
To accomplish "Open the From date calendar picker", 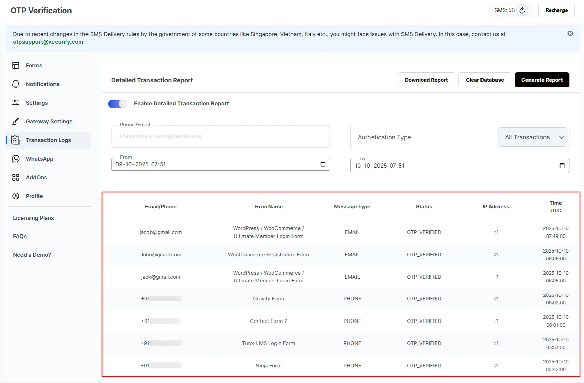I will (323, 164).
